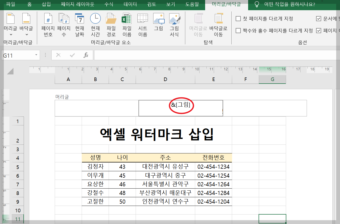Viewport: 340px width, 224px height.
Task: Open the Name Box dropdown arrow
Action: click(x=36, y=55)
